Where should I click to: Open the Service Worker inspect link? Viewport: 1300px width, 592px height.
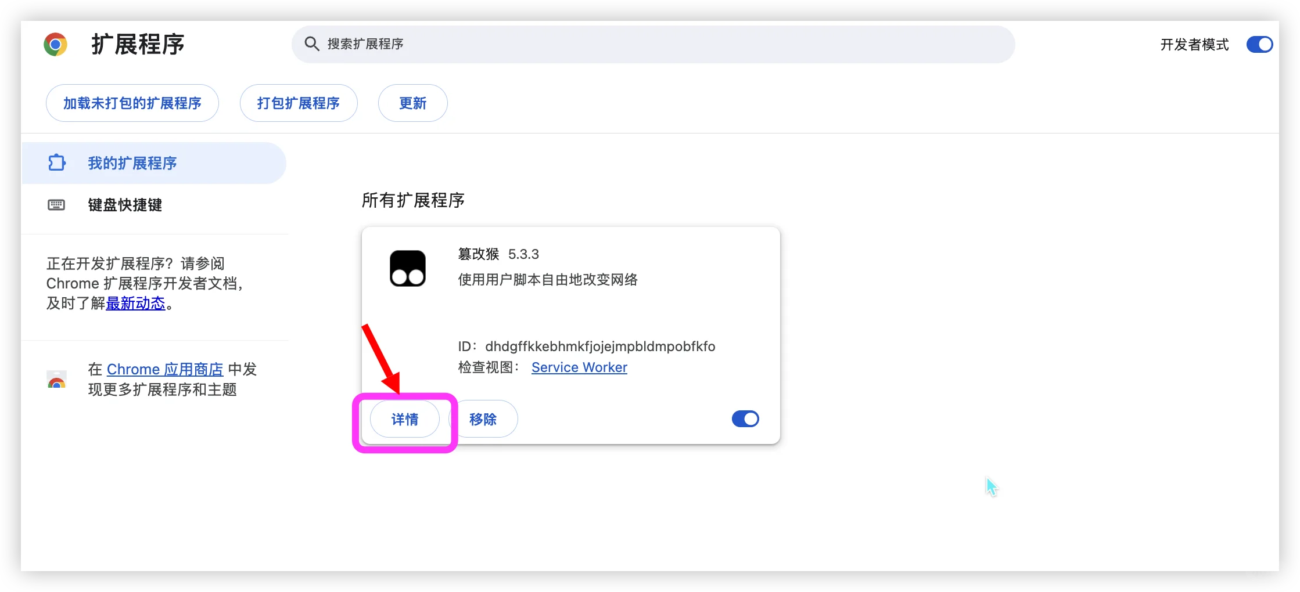tap(579, 367)
